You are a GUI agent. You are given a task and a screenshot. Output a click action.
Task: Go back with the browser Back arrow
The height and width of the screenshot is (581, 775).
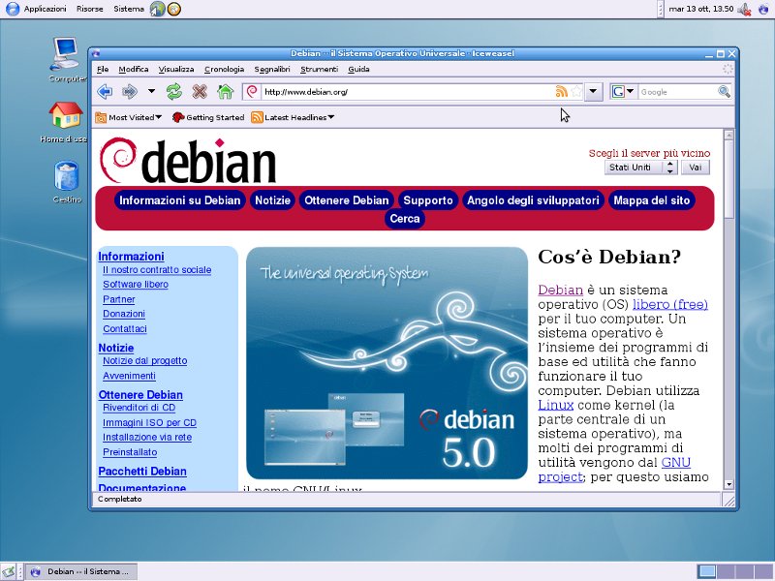point(105,91)
